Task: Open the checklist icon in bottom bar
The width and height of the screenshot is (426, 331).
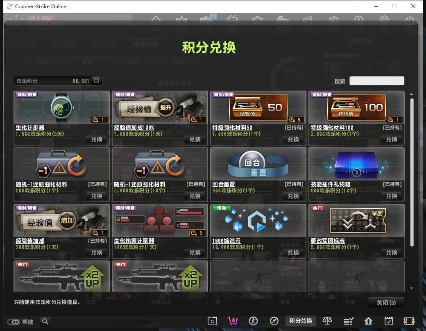Action: (x=348, y=321)
